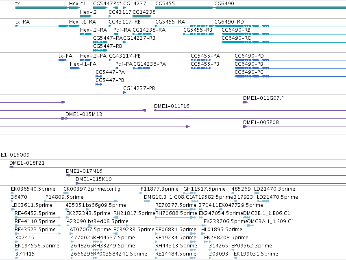Select the EK036540.5prime EST label
346x260 pixels.
pyautogui.click(x=33, y=189)
